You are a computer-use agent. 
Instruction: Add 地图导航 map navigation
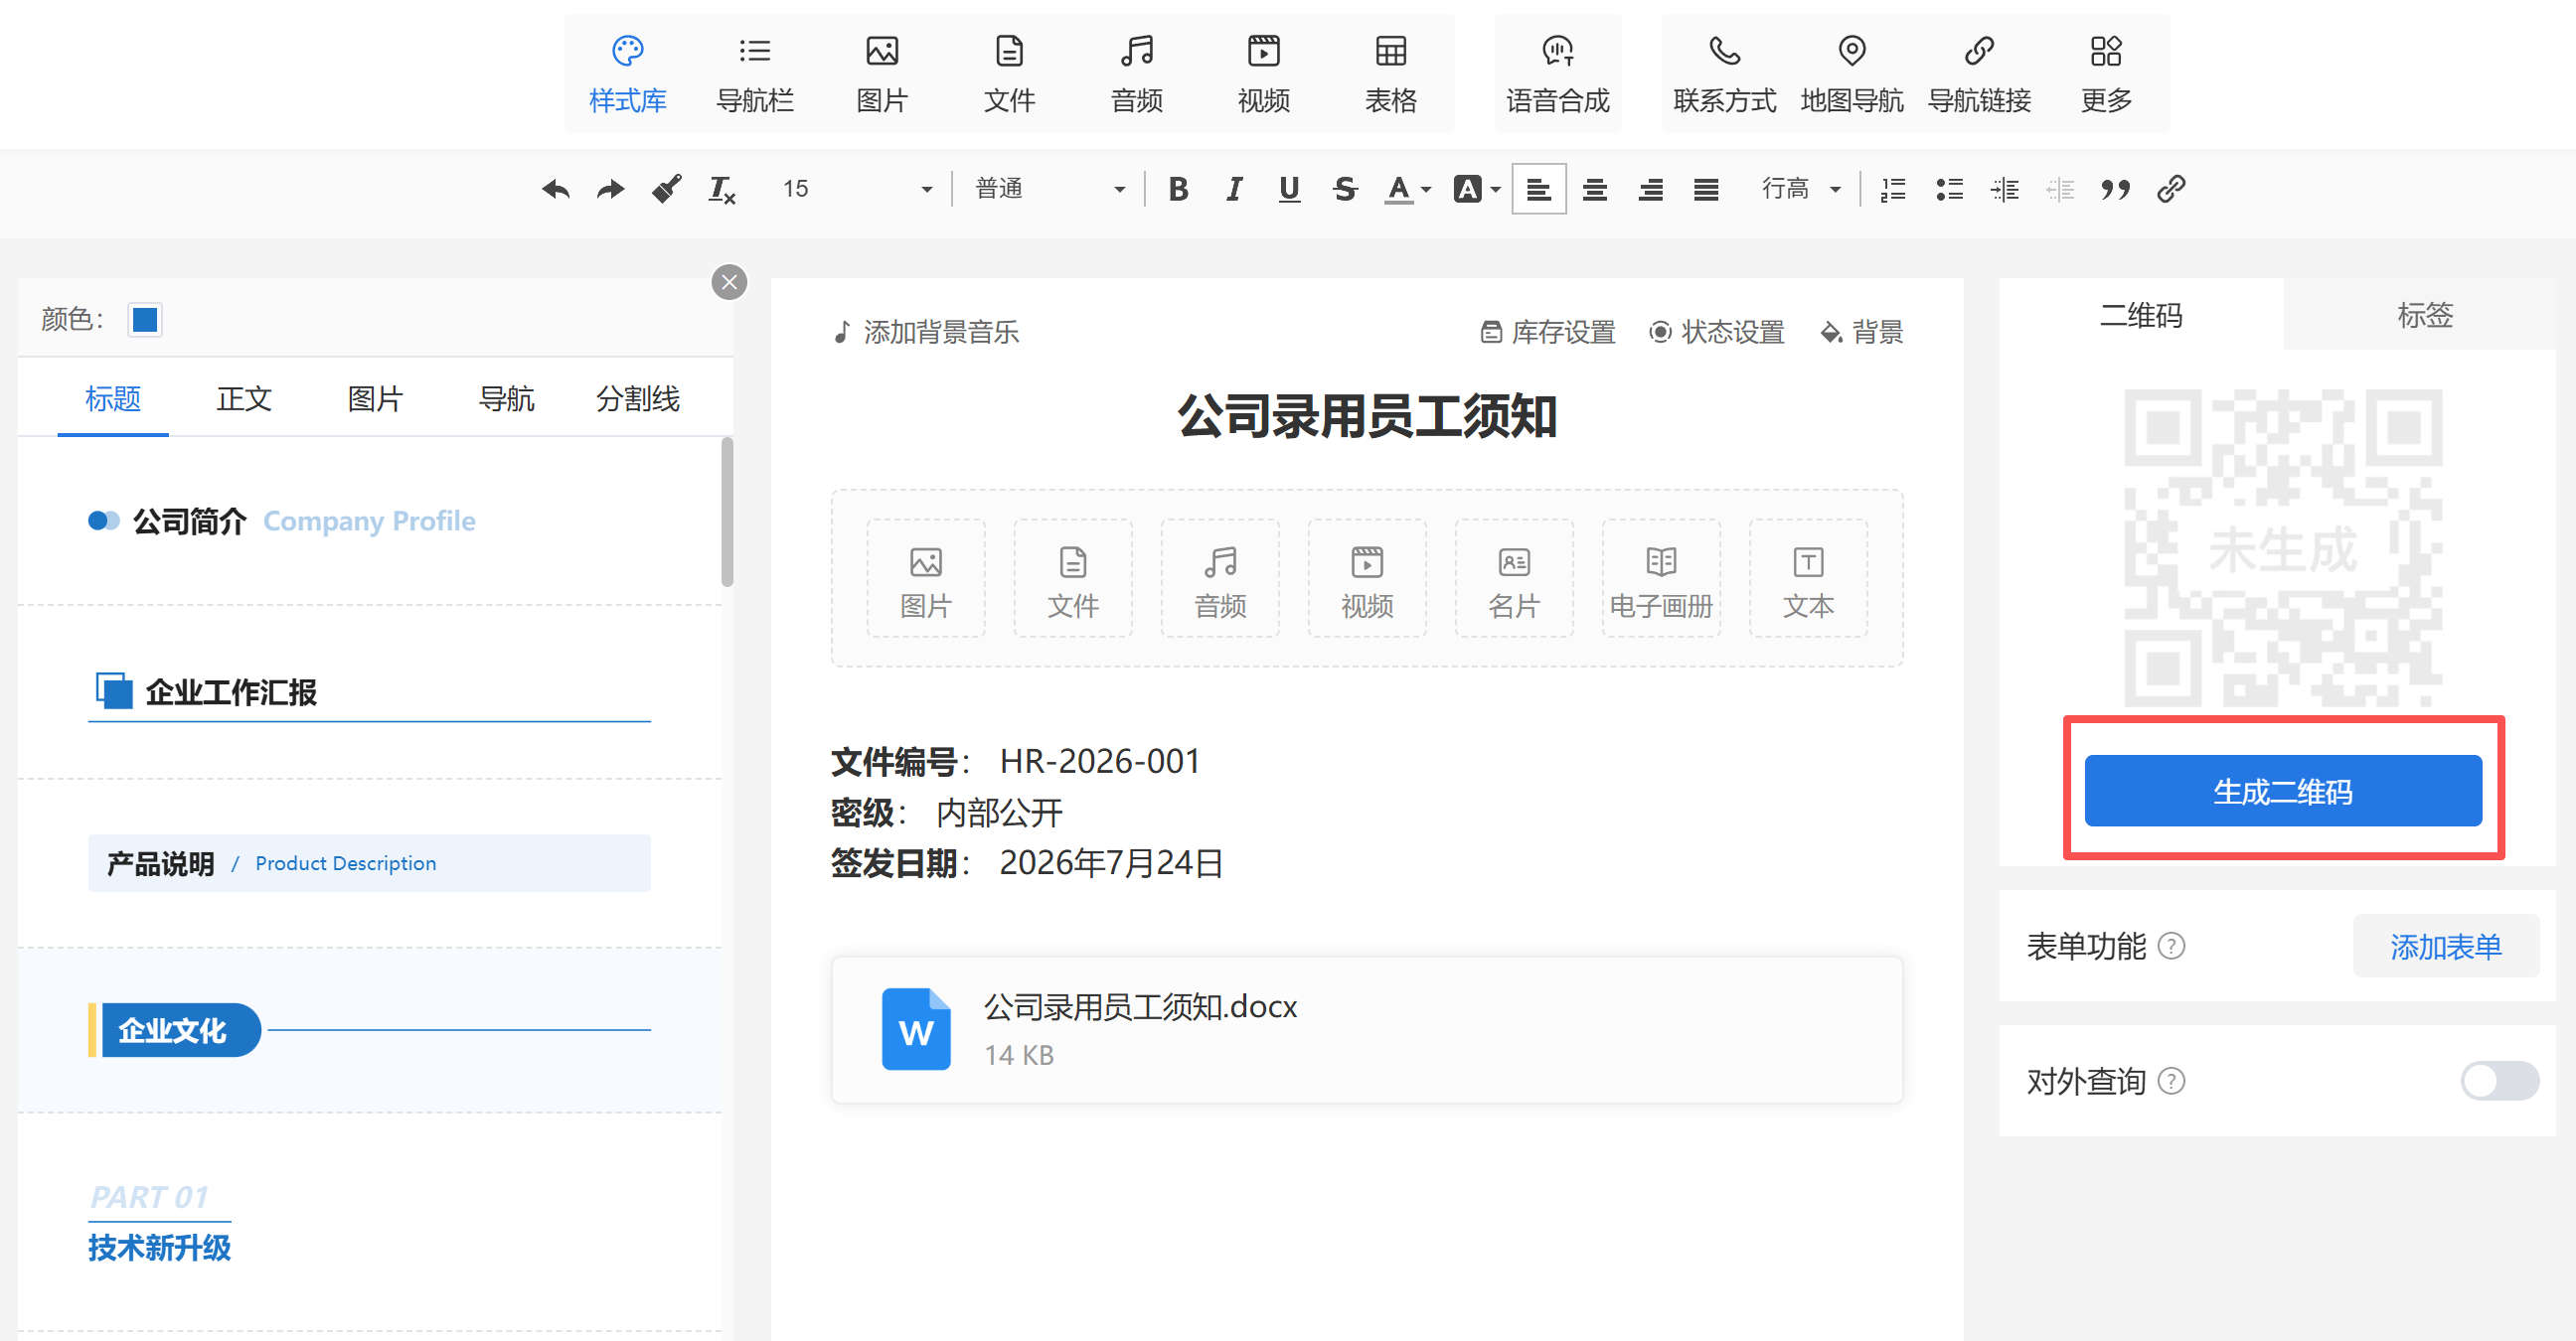[1852, 74]
